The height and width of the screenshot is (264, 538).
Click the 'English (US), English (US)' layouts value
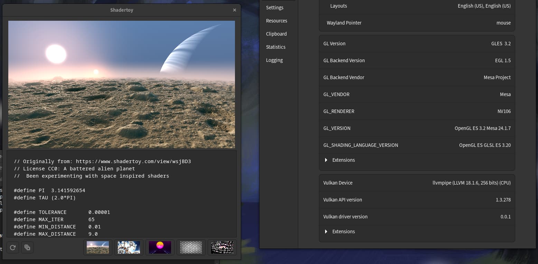tap(484, 6)
